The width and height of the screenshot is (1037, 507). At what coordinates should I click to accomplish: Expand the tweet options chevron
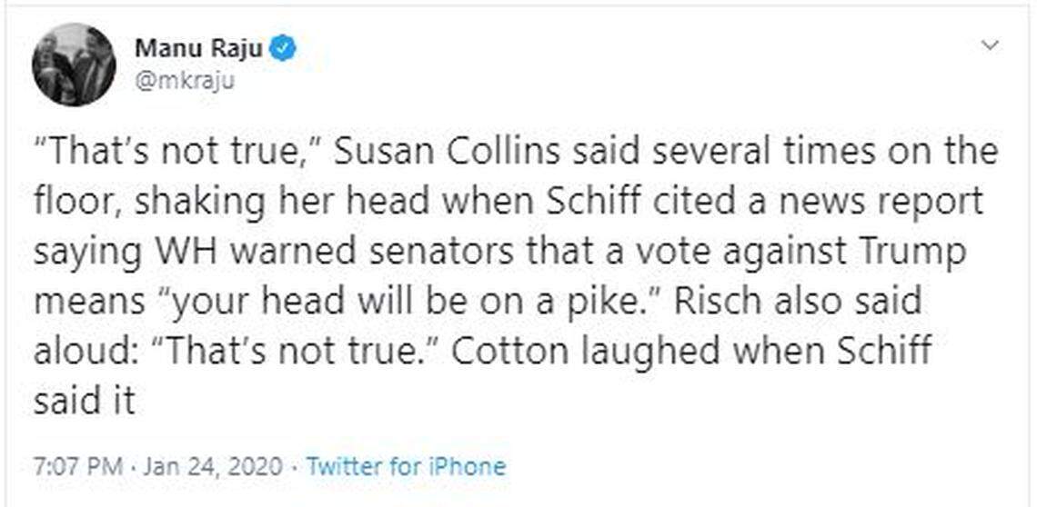[990, 45]
